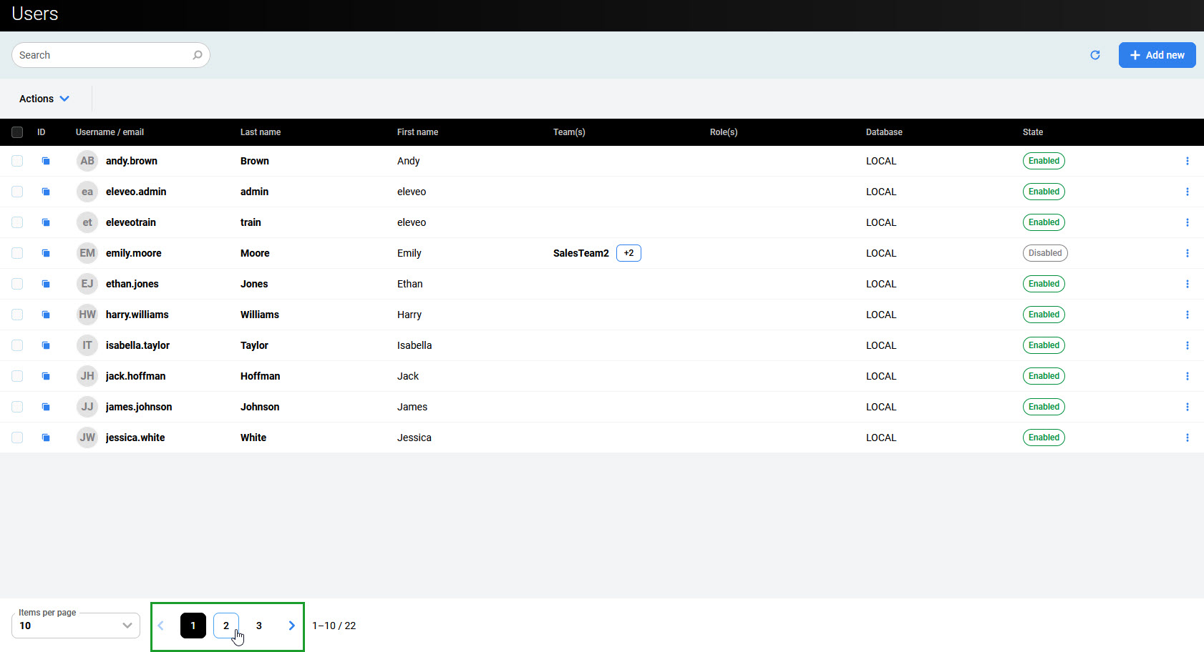Sort by Last name column header

tap(261, 132)
